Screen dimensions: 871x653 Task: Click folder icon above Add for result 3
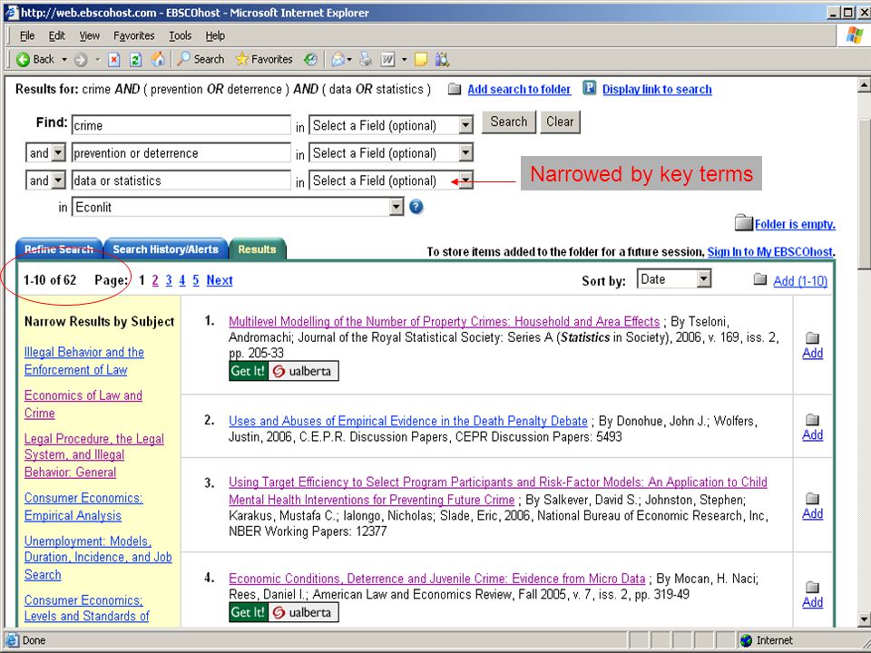point(812,498)
